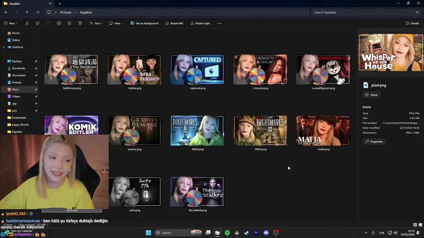Open Downloads in the sidebar
The width and height of the screenshot is (424, 238).
19,68
